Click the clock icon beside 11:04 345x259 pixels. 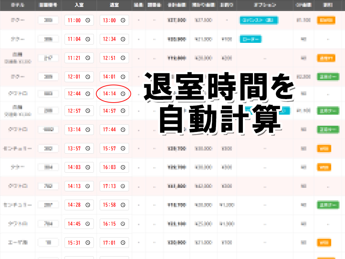(88, 39)
